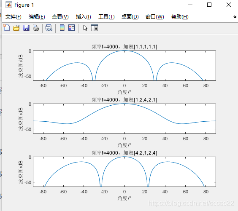Click the dock figure arrow at menu bar right
238x211 pixels.
(235, 16)
